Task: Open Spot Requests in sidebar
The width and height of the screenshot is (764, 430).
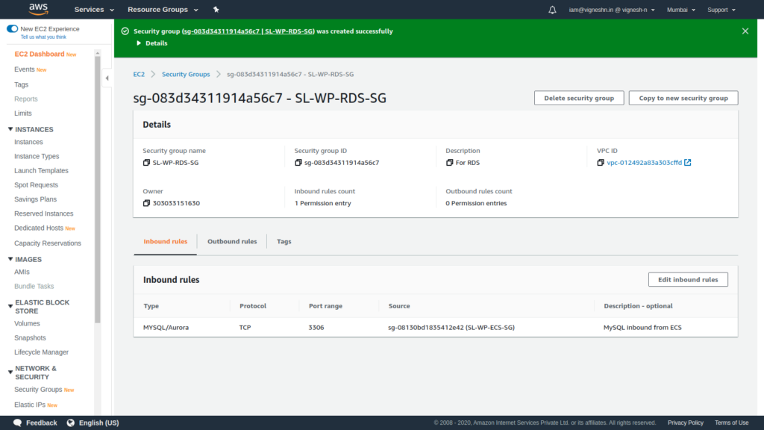Action: pos(36,185)
